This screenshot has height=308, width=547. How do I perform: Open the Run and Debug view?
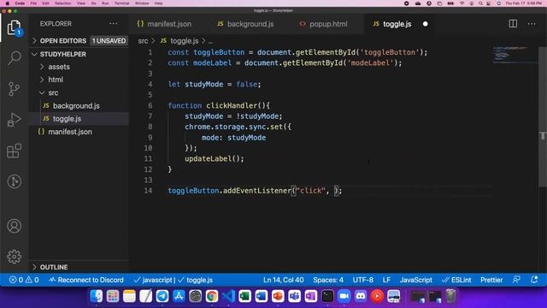pyautogui.click(x=14, y=120)
